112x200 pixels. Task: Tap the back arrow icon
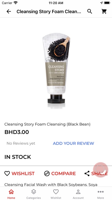[9, 12]
